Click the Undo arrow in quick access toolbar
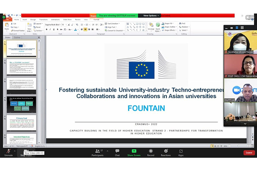The width and height of the screenshot is (257, 171). 12,15
